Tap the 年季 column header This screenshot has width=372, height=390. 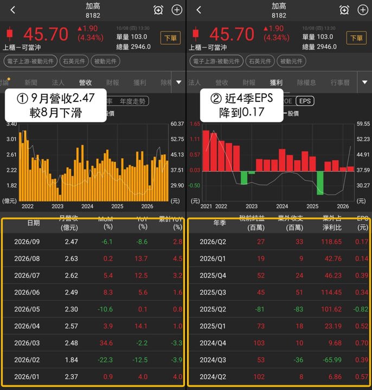coord(220,223)
